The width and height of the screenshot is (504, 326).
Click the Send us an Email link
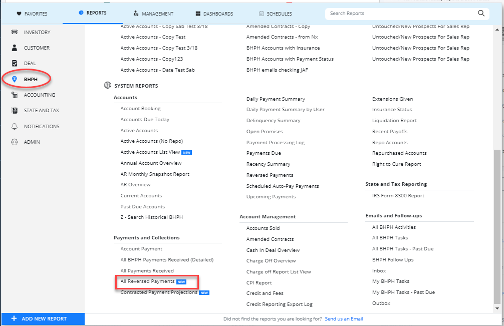coord(344,319)
